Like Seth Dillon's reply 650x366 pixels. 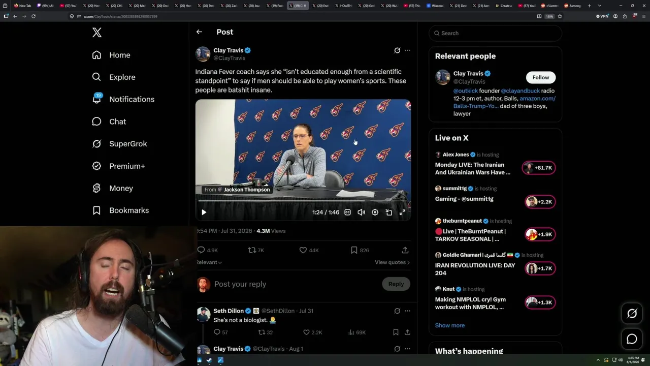tap(312, 332)
